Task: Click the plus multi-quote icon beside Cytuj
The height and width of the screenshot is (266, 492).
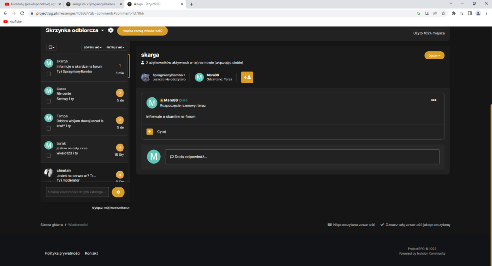Action: pos(150,132)
